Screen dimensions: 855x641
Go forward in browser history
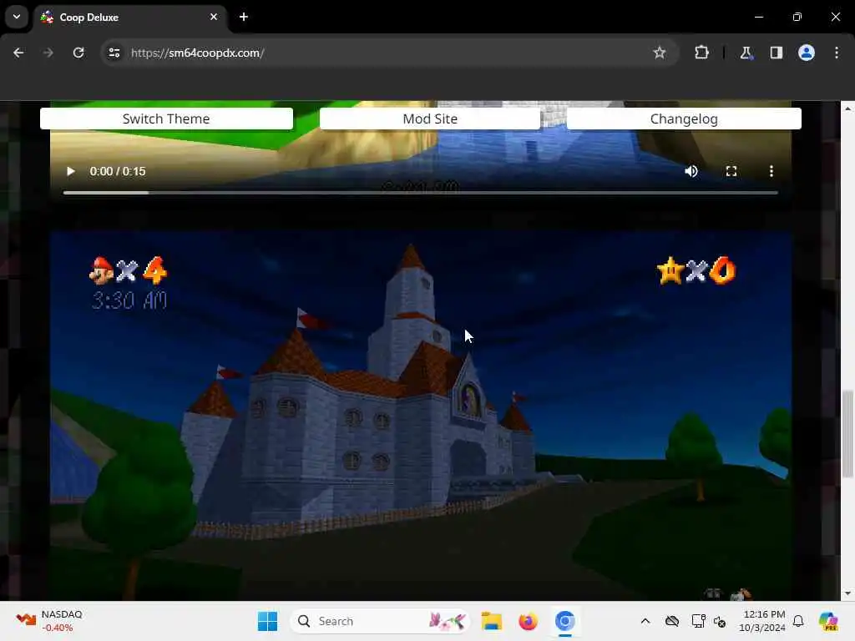[x=48, y=53]
